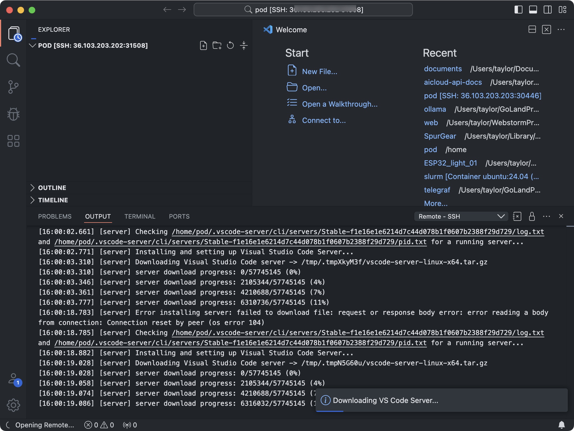Open the Run and Debug icon

pyautogui.click(x=13, y=114)
